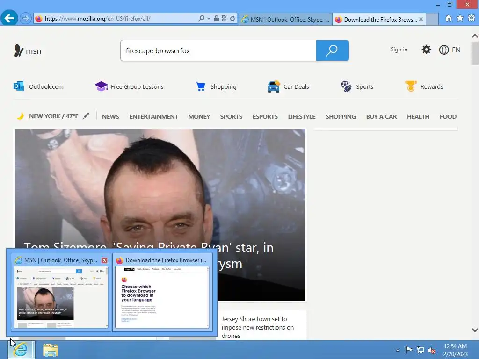479x359 pixels.
Task: Open the Jersey Shore drones article
Action: tap(258, 327)
